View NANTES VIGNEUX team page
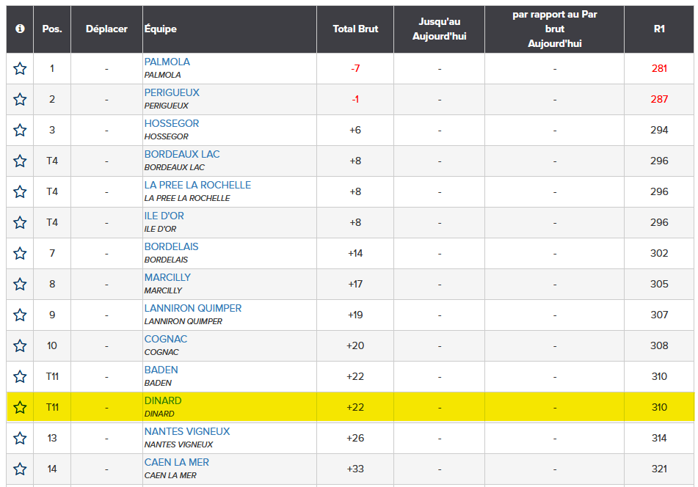 click(x=187, y=431)
